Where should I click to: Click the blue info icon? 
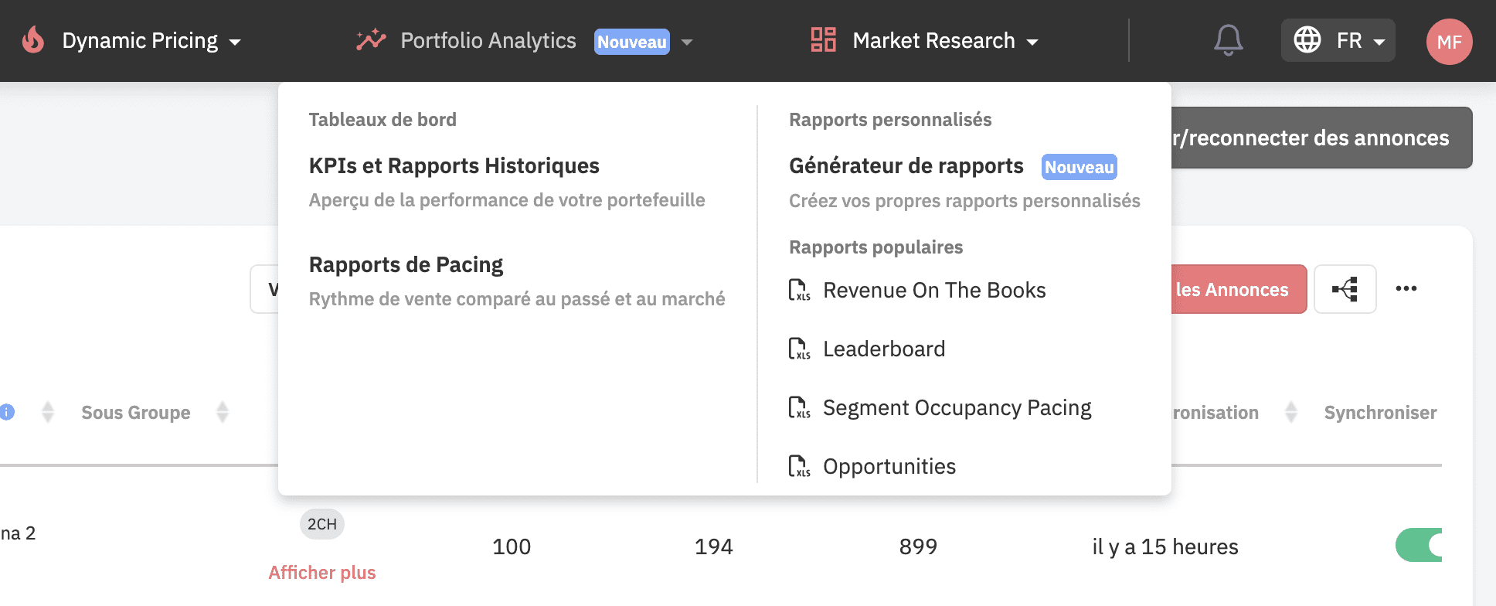tap(7, 412)
